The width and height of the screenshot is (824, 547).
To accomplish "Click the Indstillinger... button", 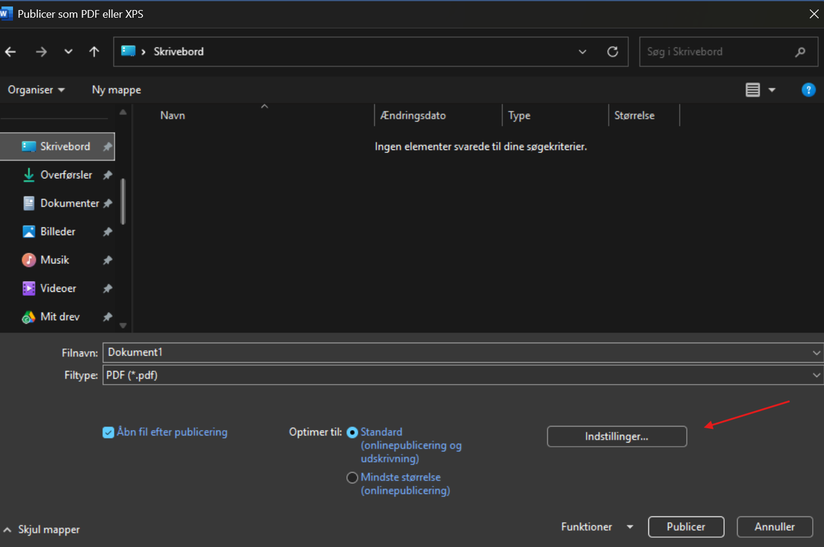I will (x=617, y=437).
